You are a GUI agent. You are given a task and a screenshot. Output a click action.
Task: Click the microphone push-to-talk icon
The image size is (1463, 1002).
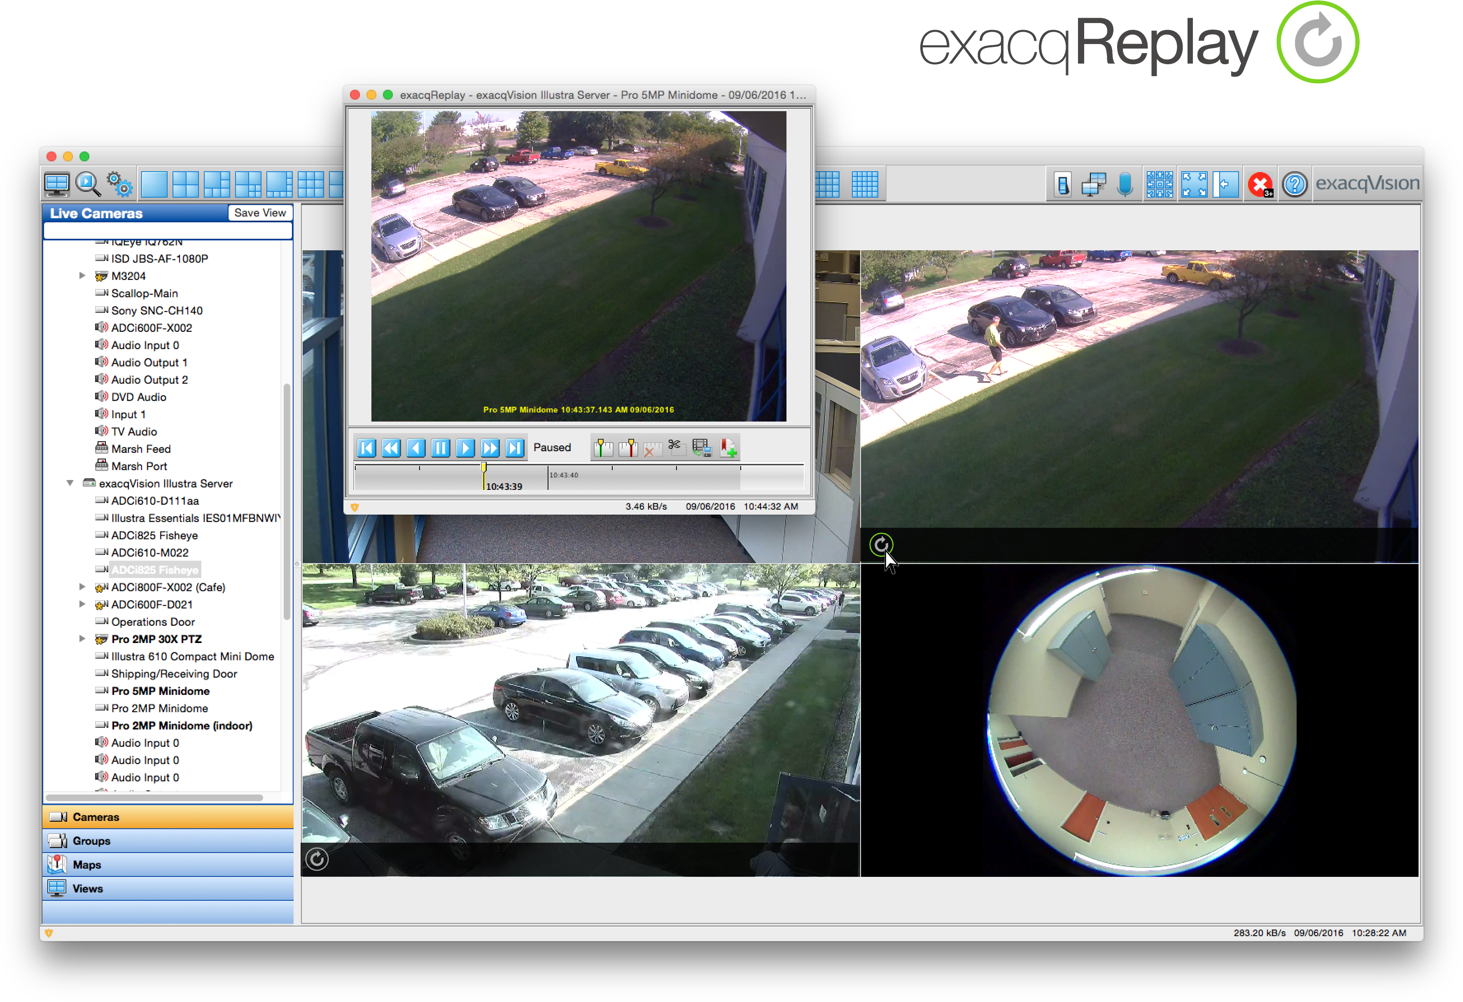[1126, 184]
